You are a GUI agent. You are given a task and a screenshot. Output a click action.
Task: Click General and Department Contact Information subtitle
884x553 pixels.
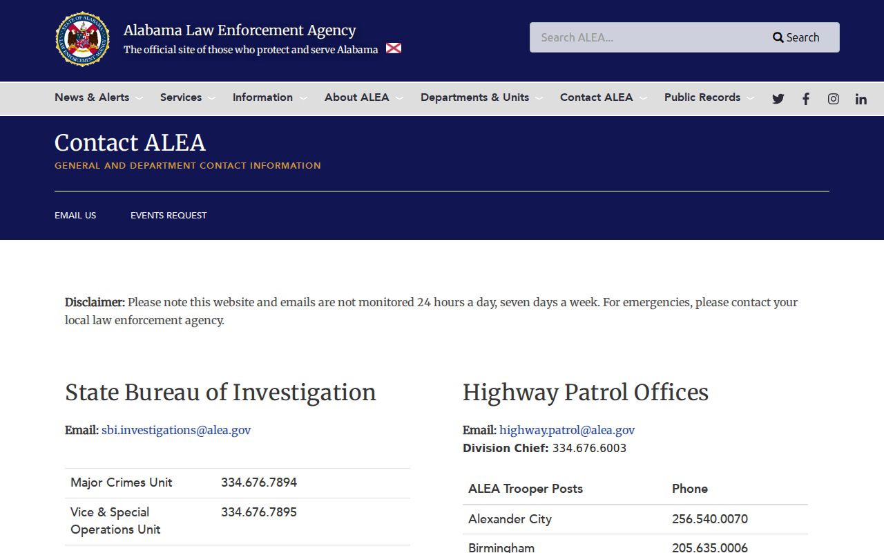(188, 165)
